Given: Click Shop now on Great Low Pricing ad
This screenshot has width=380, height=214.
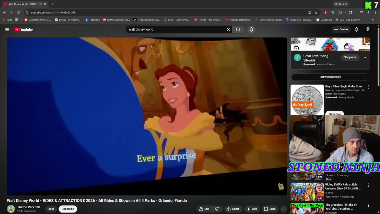Looking at the screenshot, I should click(350, 57).
